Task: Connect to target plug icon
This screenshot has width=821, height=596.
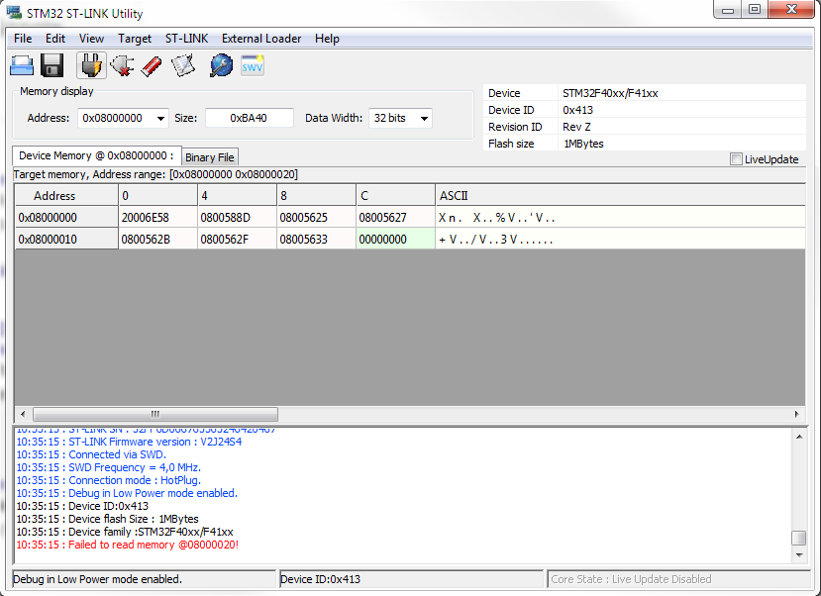Action: point(91,66)
